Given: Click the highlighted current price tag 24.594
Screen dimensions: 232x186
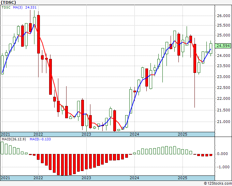Looking at the screenshot, I should [x=223, y=46].
